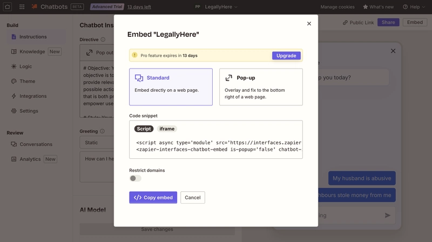
Task: Open Theme in the Build menu
Action: (36, 82)
